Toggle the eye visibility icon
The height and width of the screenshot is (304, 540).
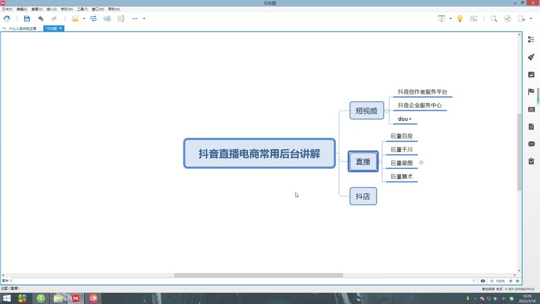point(483,281)
